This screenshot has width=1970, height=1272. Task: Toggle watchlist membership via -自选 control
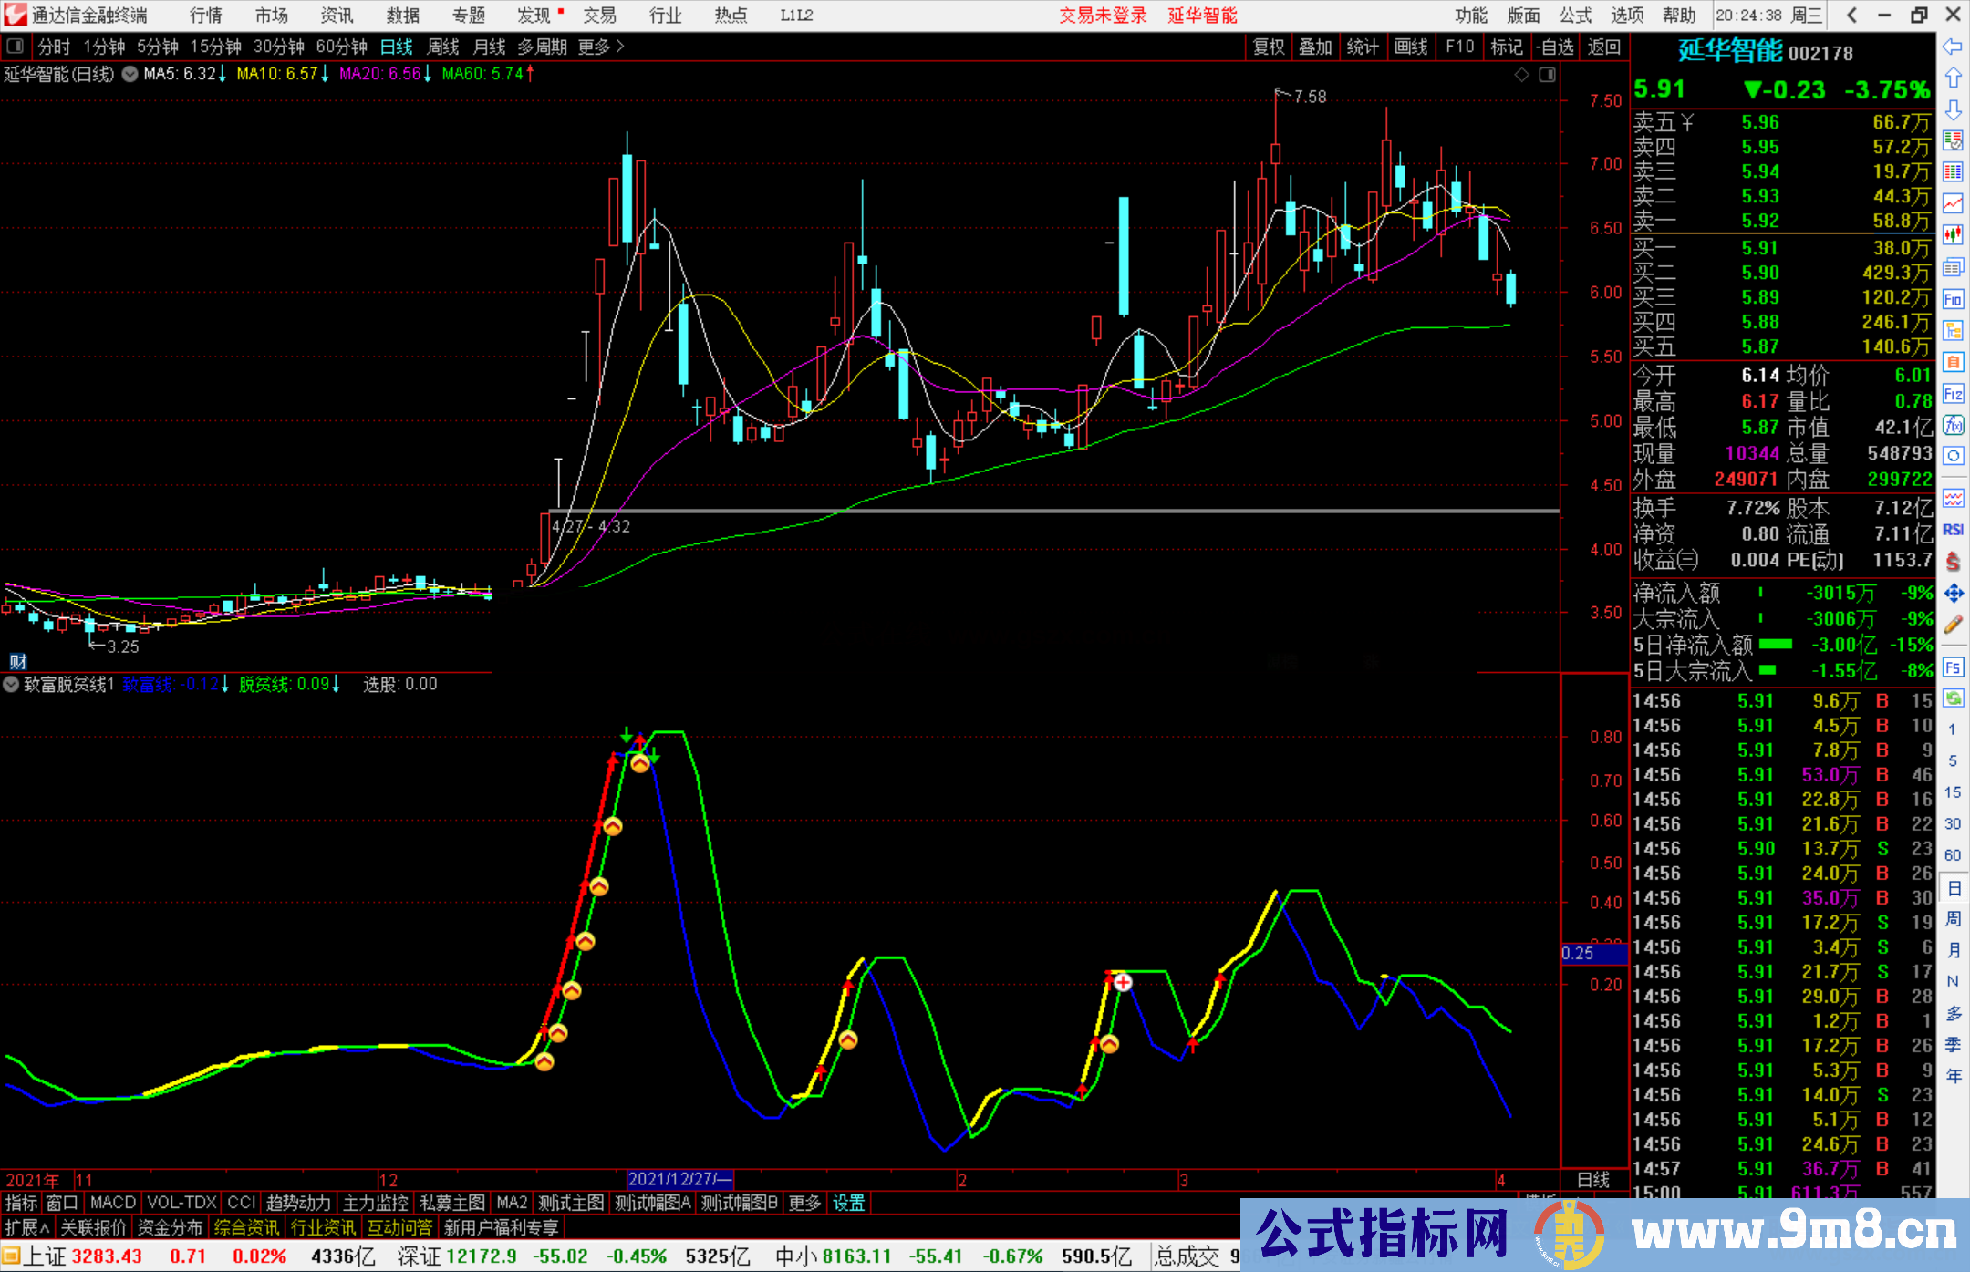click(1555, 47)
